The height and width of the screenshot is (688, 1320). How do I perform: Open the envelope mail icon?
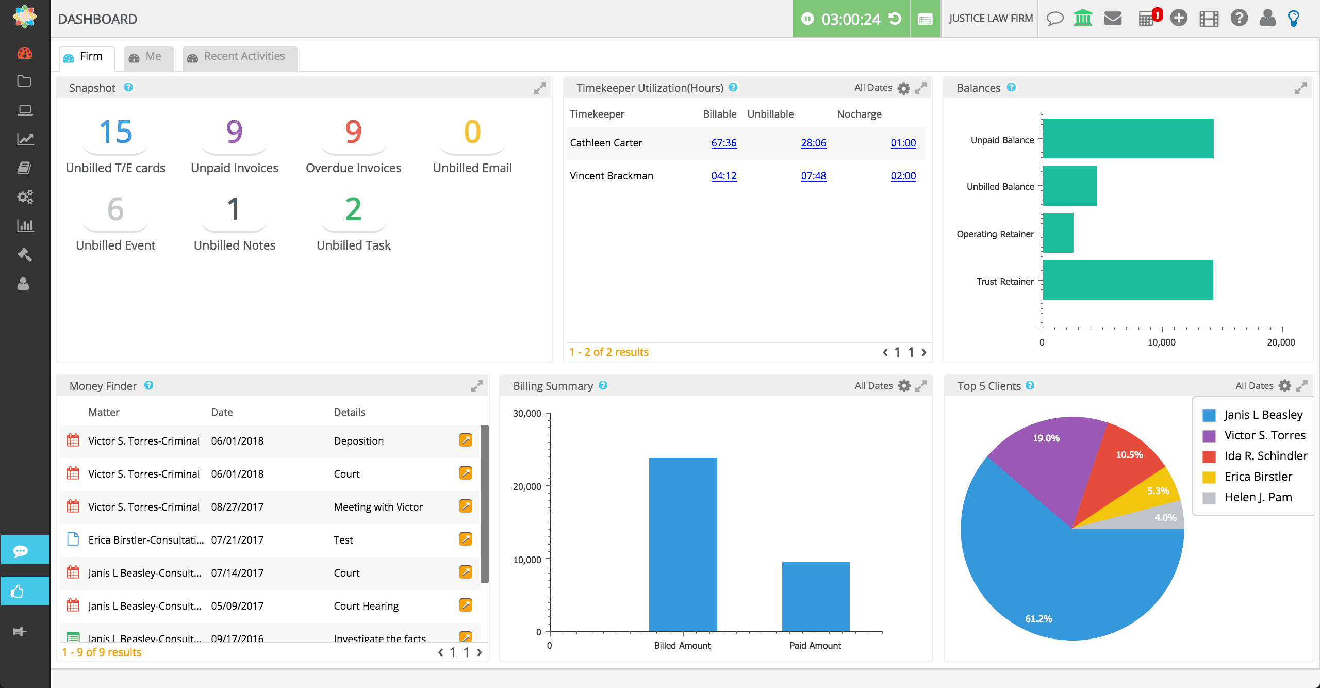(x=1113, y=19)
